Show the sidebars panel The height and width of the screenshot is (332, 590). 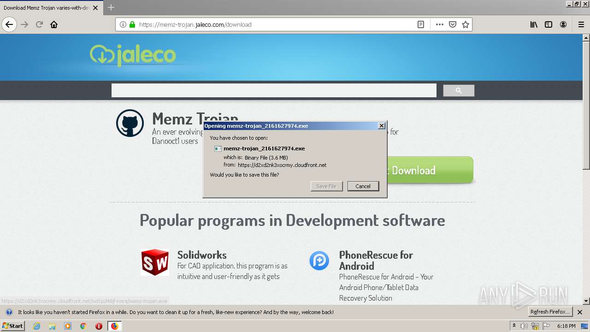point(549,24)
